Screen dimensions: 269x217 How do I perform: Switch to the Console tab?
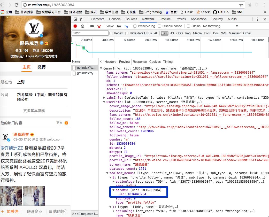115,19
